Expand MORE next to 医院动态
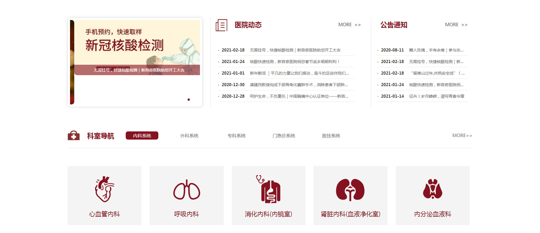This screenshot has width=540, height=233. click(x=349, y=25)
